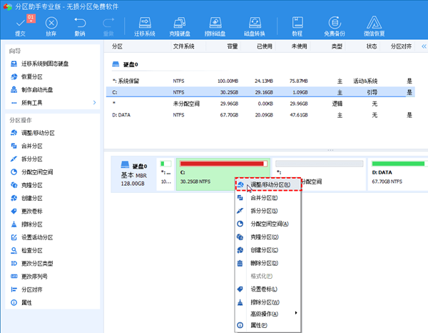The image size is (428, 333).
Task: Choose 创建分区 in the left sidebar
Action: (26, 198)
